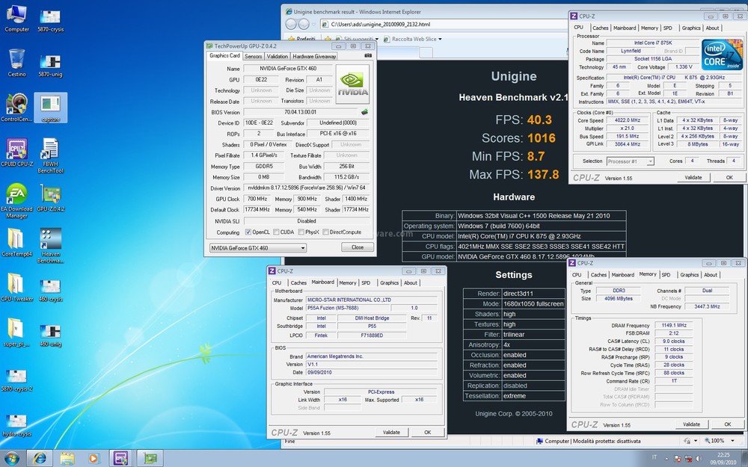Image resolution: width=748 pixels, height=467 pixels.
Task: Click the Intel Core i7 logo in CPU-Z
Action: [x=723, y=55]
